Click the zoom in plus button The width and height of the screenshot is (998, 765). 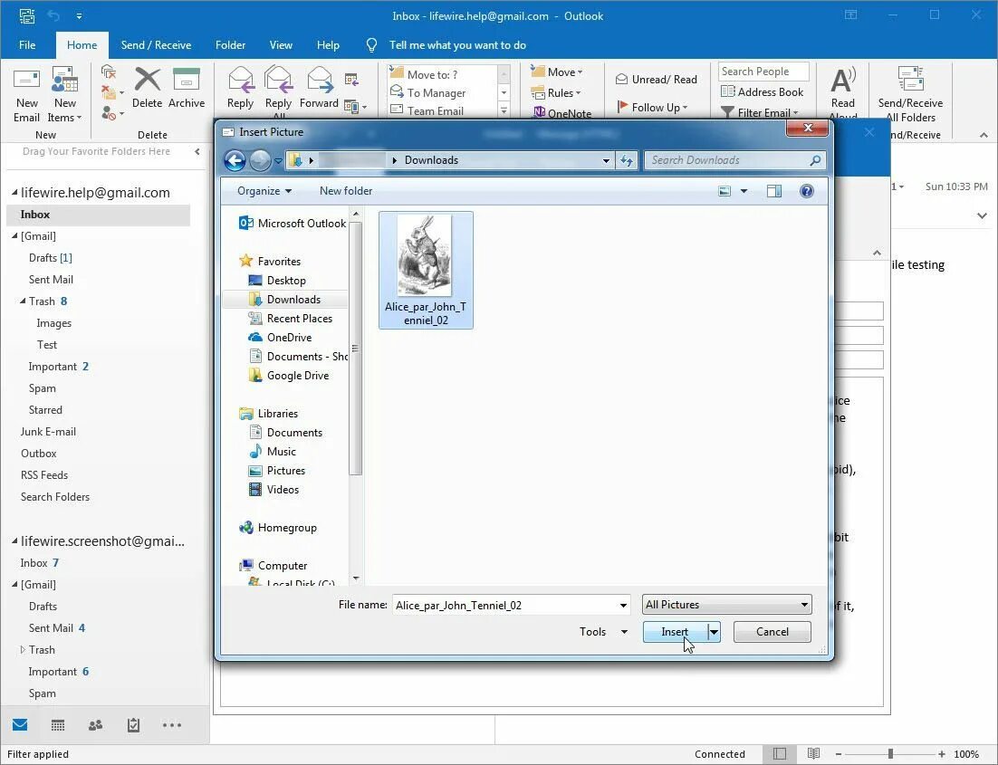pos(941,754)
